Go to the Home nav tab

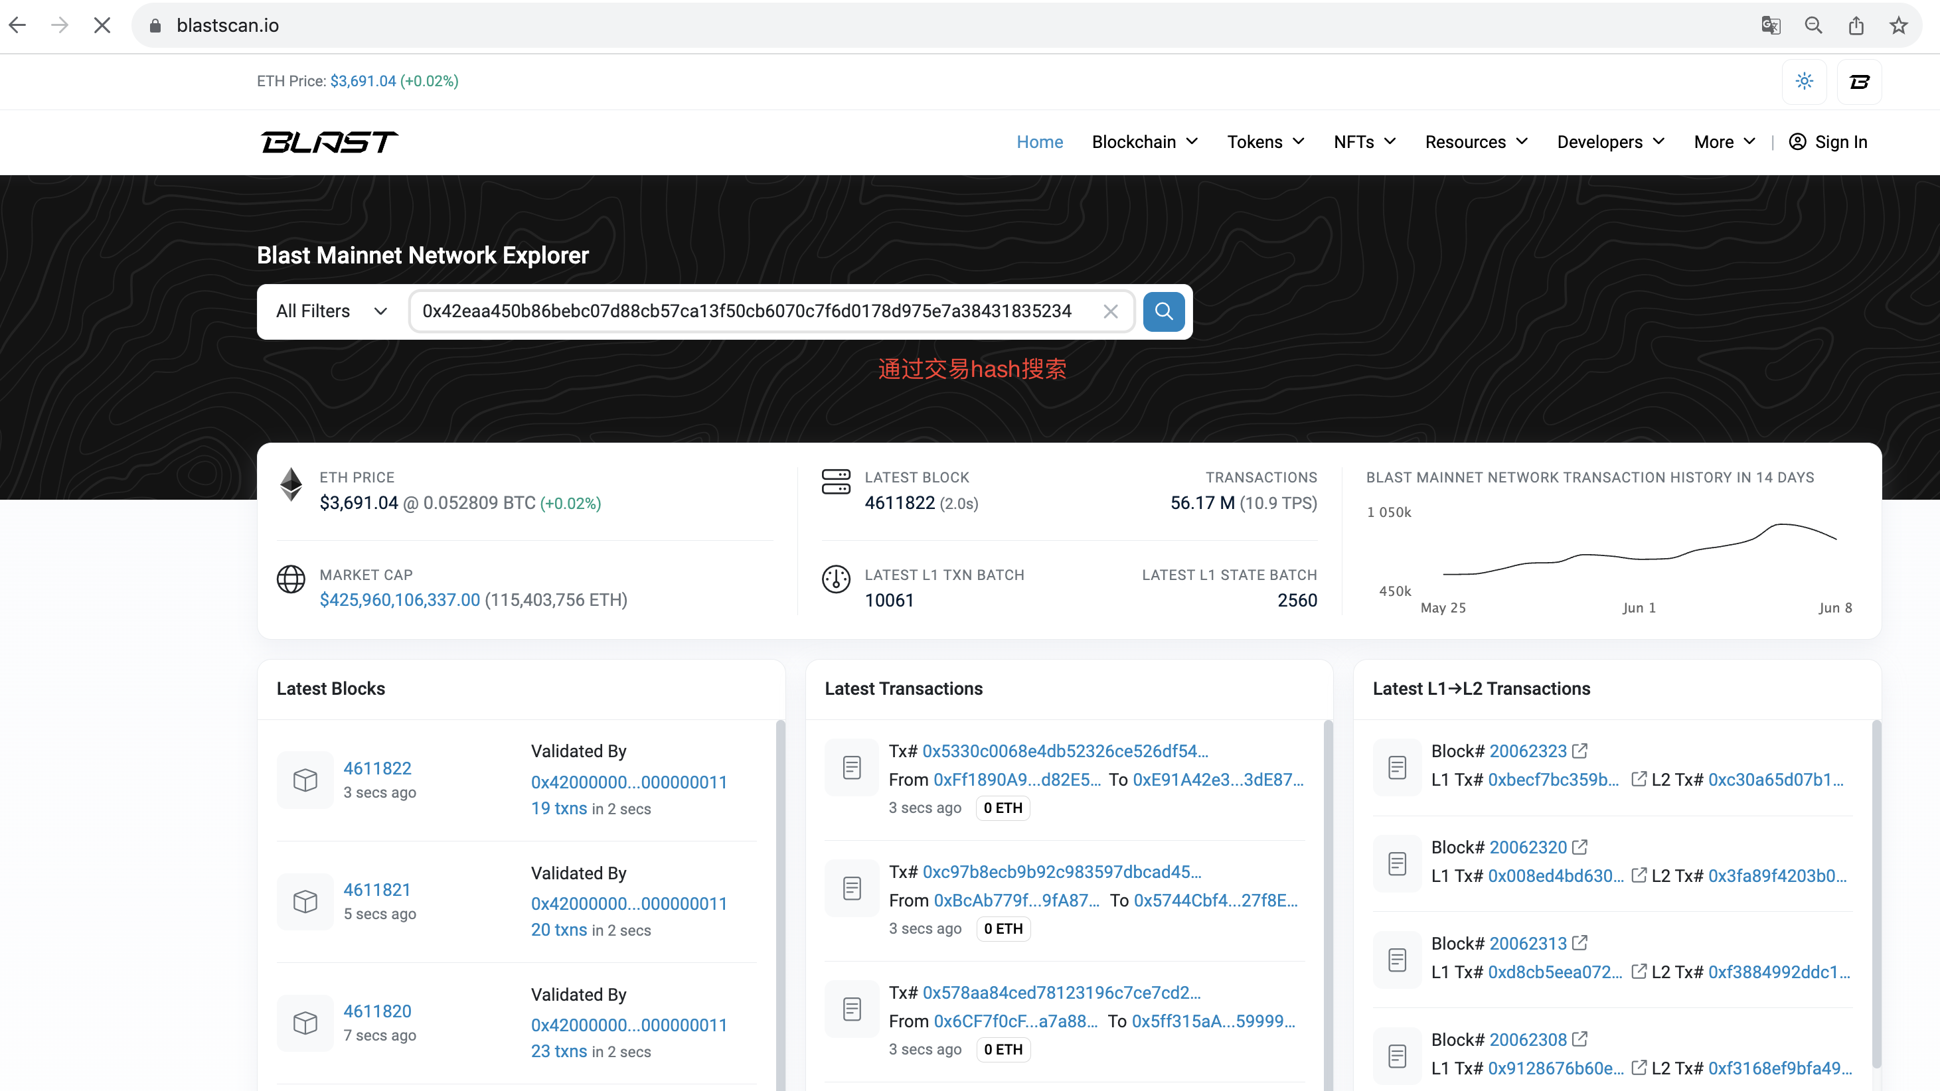[x=1039, y=141]
